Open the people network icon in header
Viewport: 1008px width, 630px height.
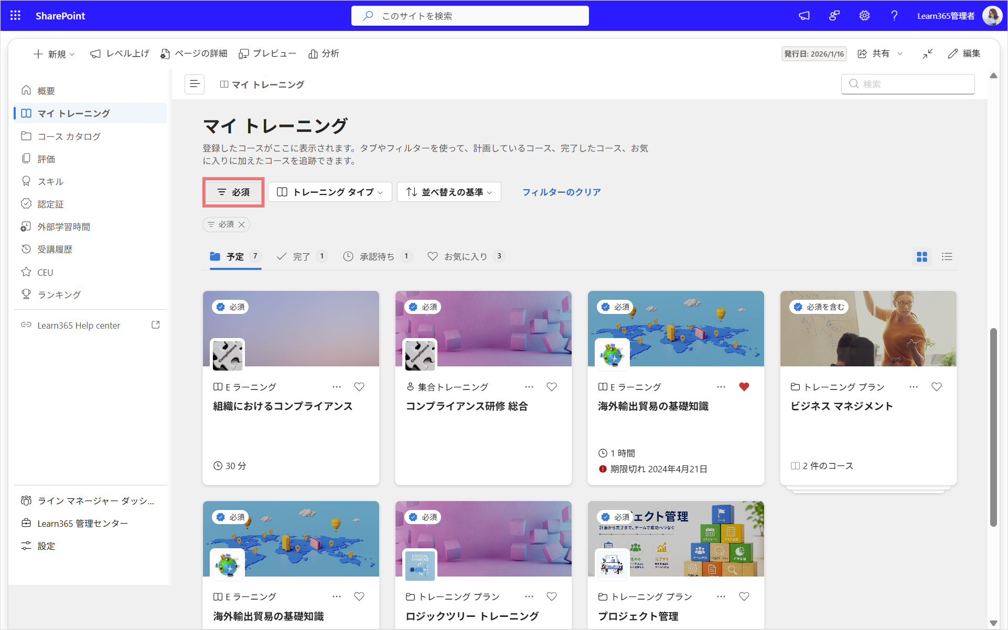pyautogui.click(x=834, y=16)
